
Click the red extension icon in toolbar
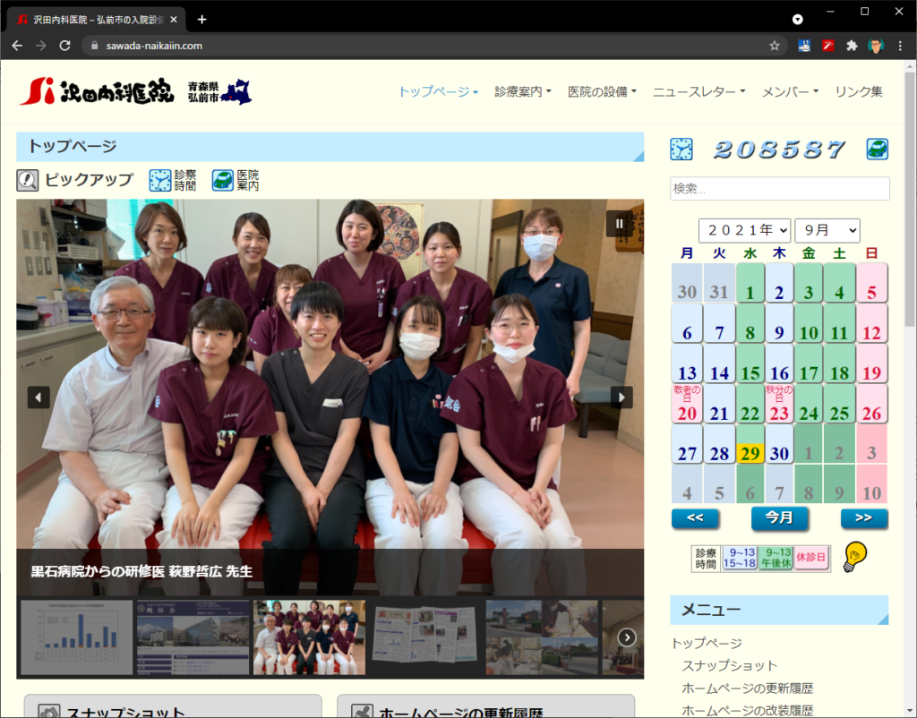[828, 46]
